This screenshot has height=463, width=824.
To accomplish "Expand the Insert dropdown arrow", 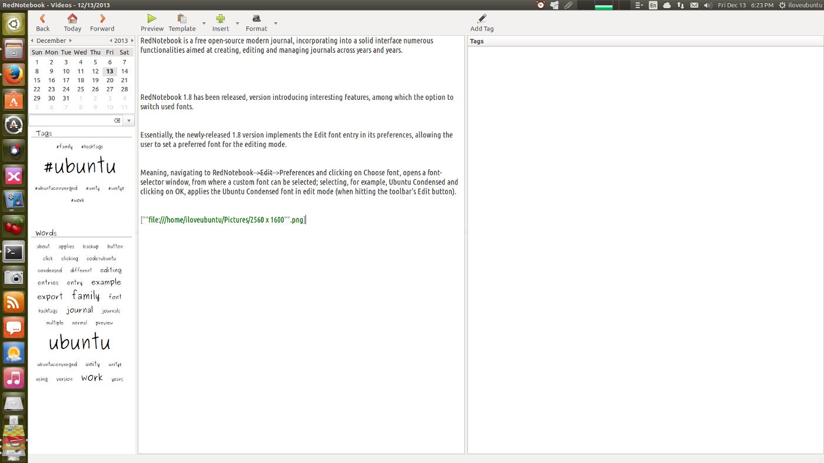I will pyautogui.click(x=238, y=24).
